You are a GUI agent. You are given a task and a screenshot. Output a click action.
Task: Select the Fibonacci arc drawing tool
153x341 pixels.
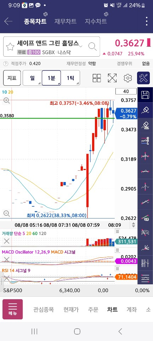pos(145,232)
